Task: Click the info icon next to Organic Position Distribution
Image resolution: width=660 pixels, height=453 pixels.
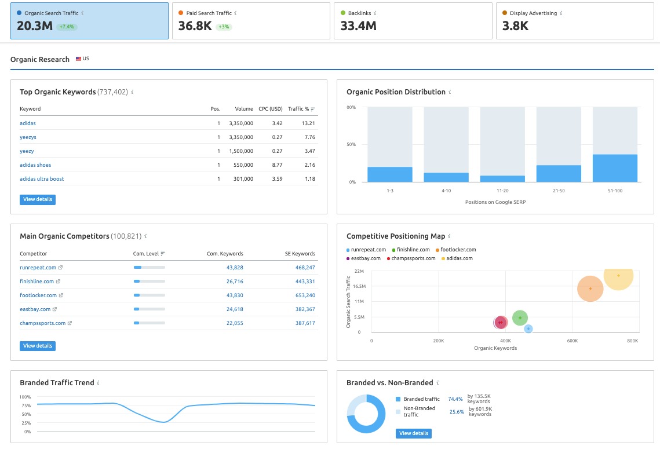Action: pos(450,92)
